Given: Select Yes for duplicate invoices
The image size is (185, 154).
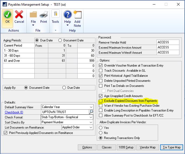Looking at the screenshot, I should click(101, 128).
